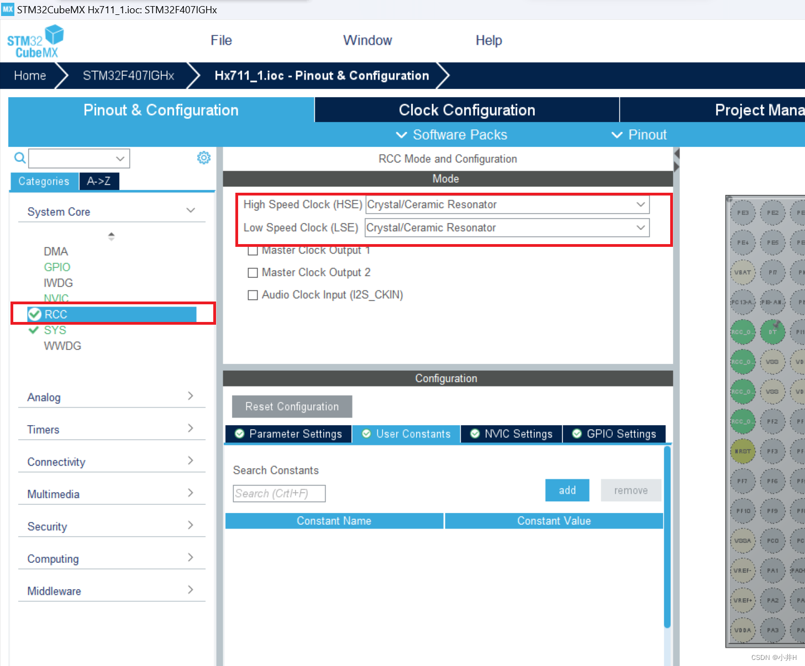The image size is (805, 666).
Task: Select the Categories tab
Action: pyautogui.click(x=44, y=181)
